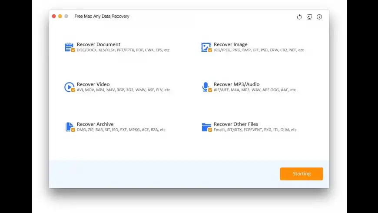Toggle the Recover MP3/Audio checkbox
Viewport: 378px width, 213px height.
click(210, 90)
